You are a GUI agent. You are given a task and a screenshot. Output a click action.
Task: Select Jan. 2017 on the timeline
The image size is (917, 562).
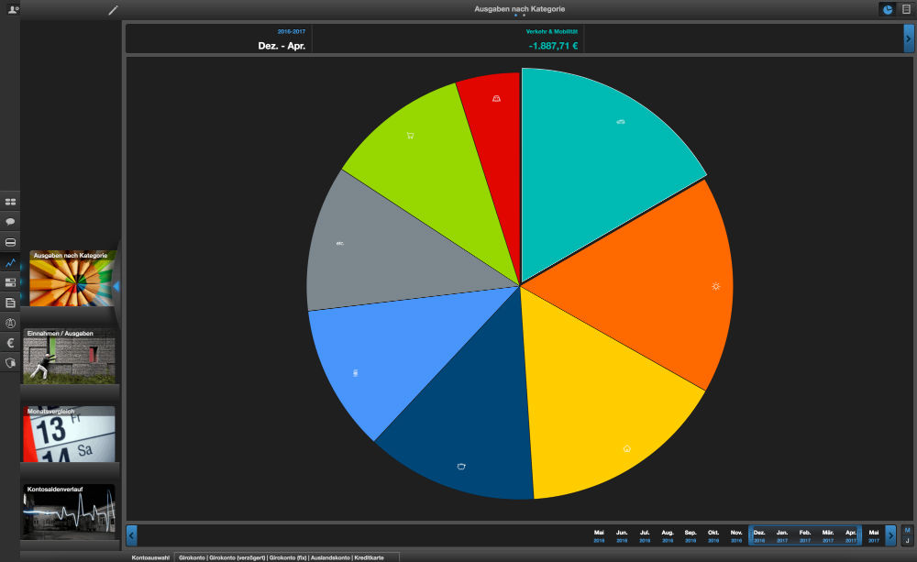(x=782, y=536)
